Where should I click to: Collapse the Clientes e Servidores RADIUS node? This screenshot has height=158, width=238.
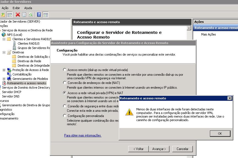pos(4,39)
